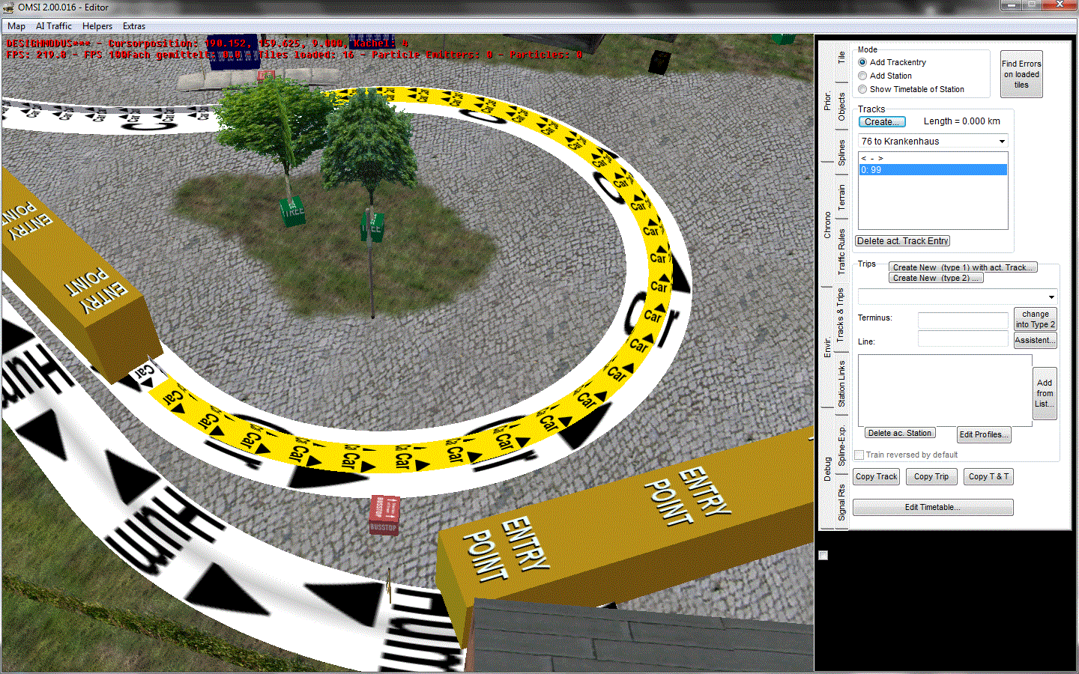
Task: Select the Add Trackentry mode
Action: 862,62
